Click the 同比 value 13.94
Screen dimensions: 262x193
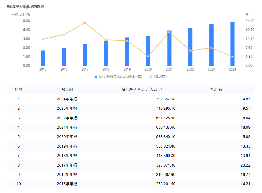click(x=245, y=156)
